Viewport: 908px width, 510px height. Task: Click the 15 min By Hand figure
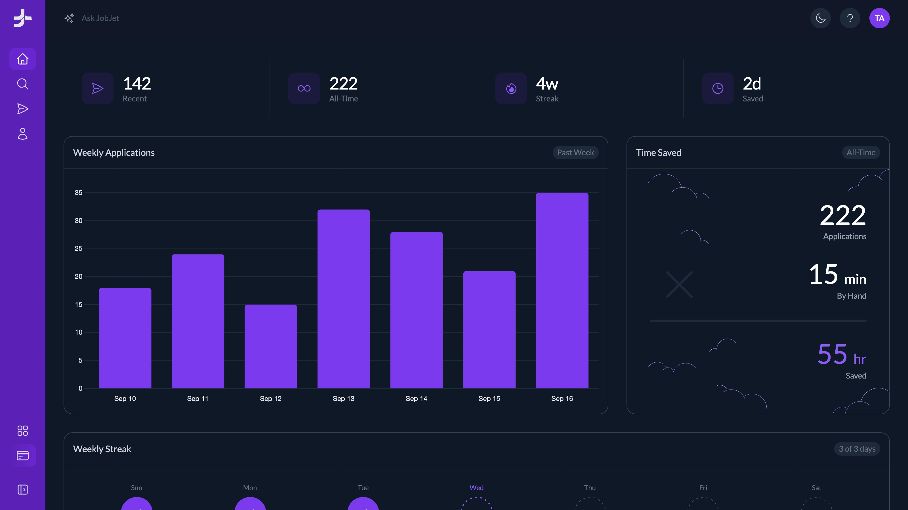[x=838, y=275]
